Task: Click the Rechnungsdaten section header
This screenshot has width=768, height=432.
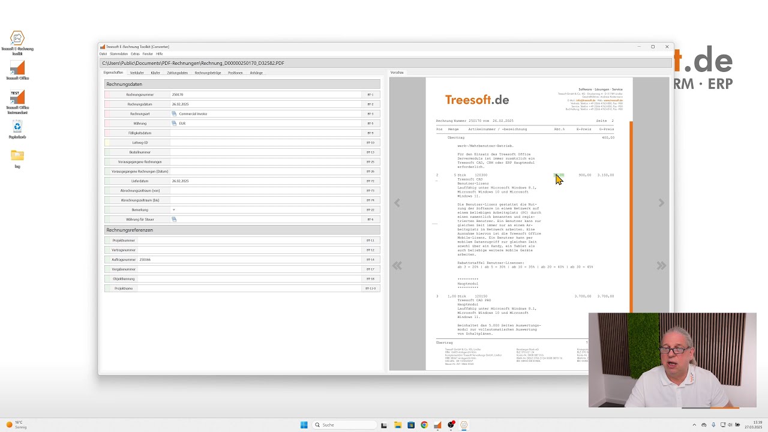Action: [242, 84]
